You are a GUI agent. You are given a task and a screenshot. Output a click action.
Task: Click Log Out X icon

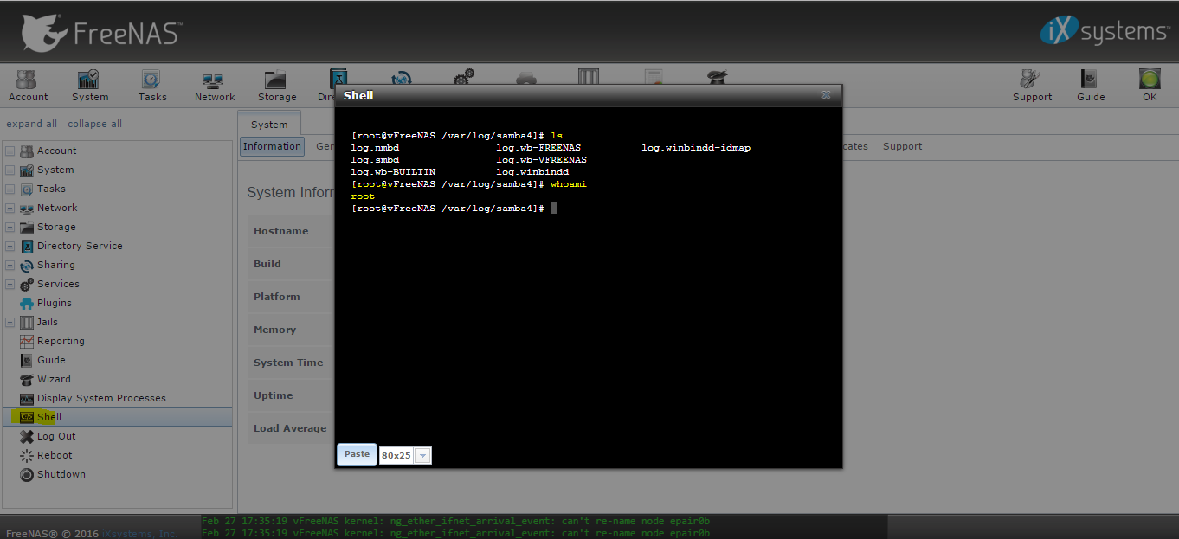pos(27,436)
